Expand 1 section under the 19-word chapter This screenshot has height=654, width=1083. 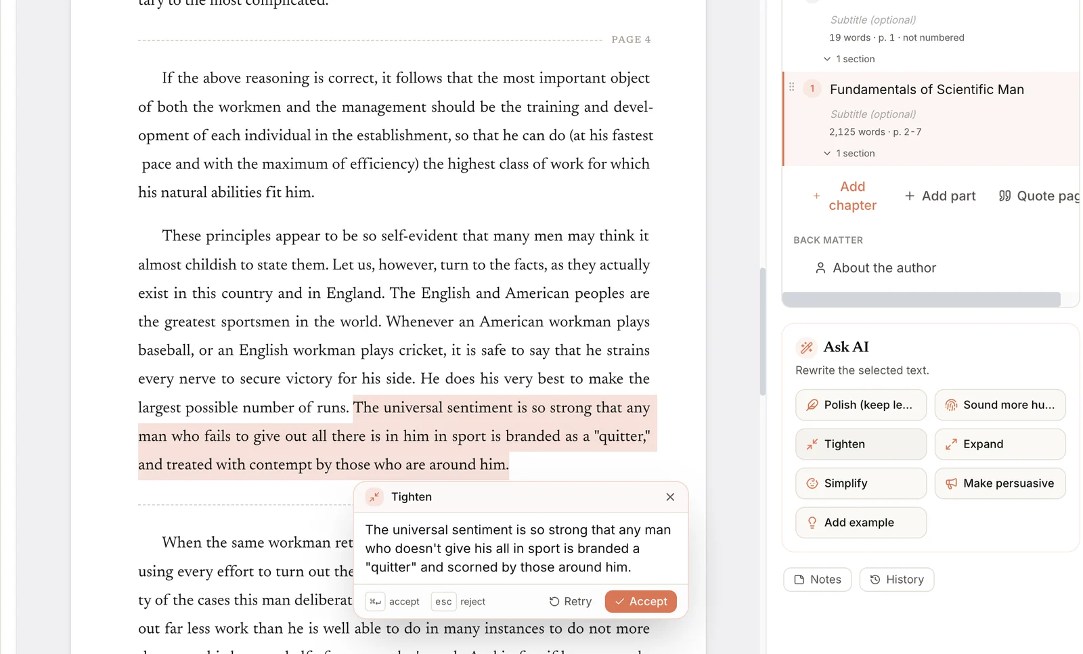(849, 59)
